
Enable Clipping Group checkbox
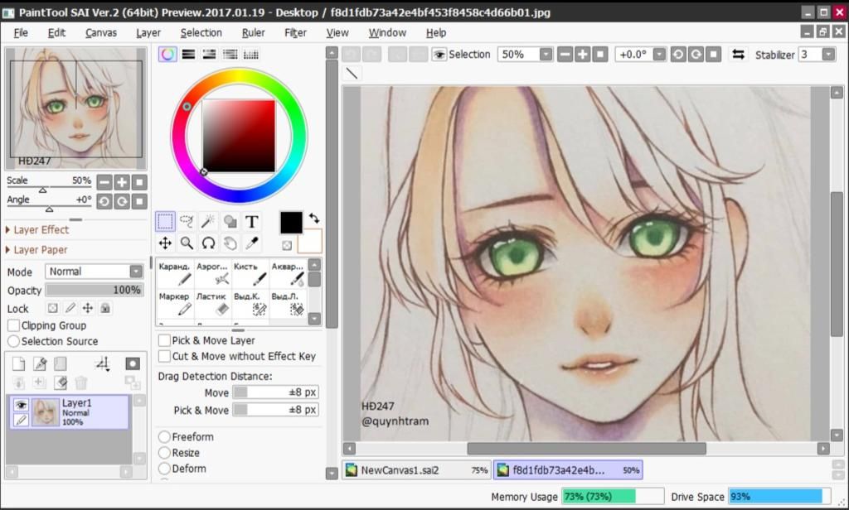[x=14, y=325]
